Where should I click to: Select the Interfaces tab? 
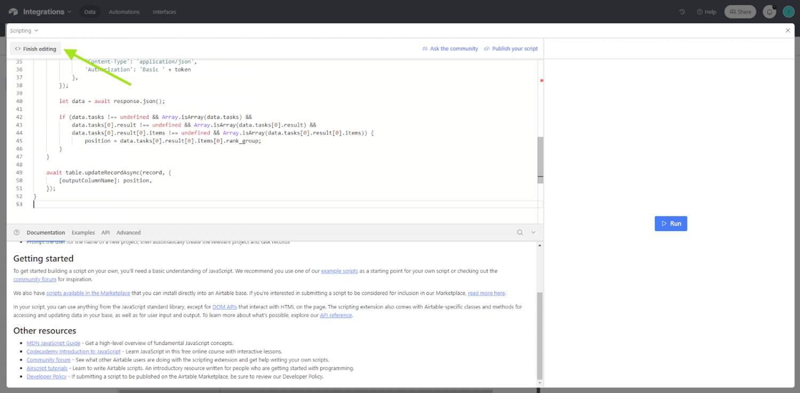tap(164, 11)
